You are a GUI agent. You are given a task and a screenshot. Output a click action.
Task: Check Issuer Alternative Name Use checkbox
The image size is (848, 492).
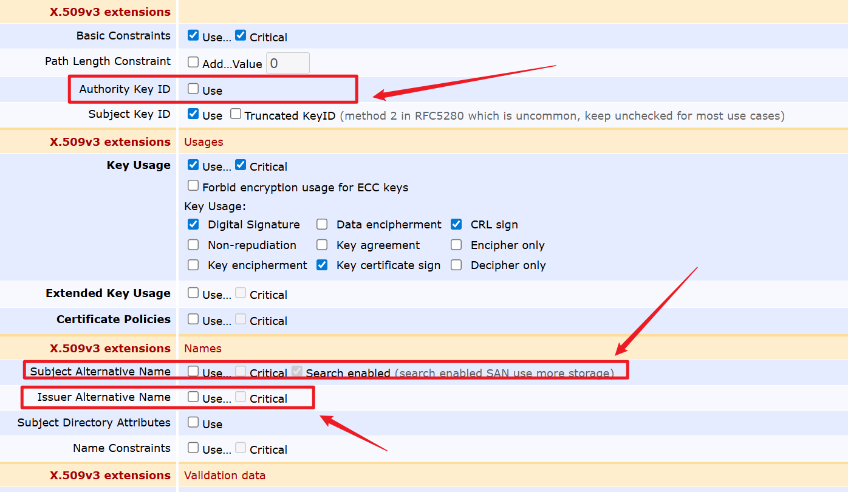[x=193, y=397]
